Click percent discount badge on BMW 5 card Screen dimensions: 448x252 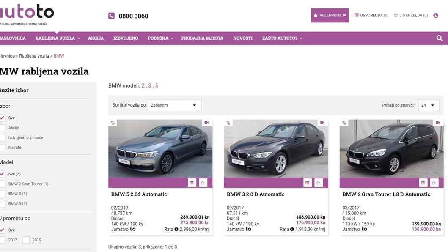pos(113,123)
